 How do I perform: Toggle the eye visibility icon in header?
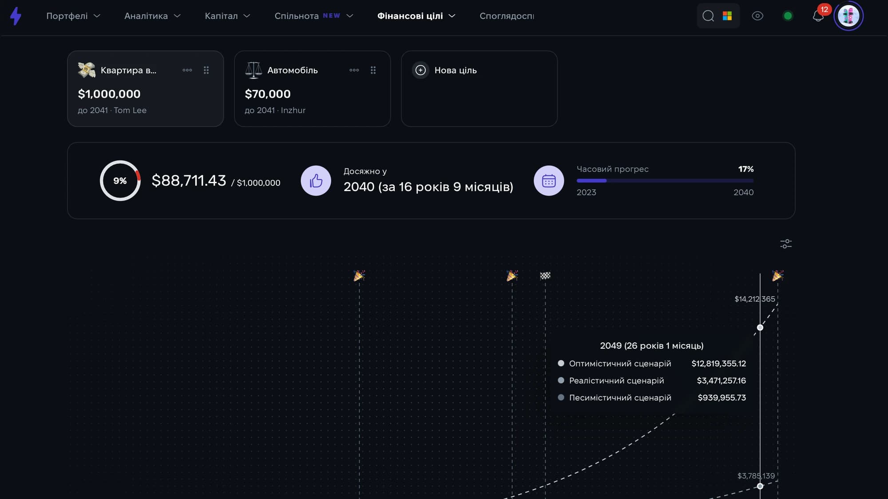point(757,16)
